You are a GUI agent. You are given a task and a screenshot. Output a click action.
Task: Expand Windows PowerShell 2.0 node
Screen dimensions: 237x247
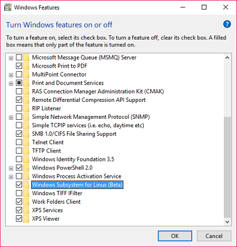tap(11, 168)
